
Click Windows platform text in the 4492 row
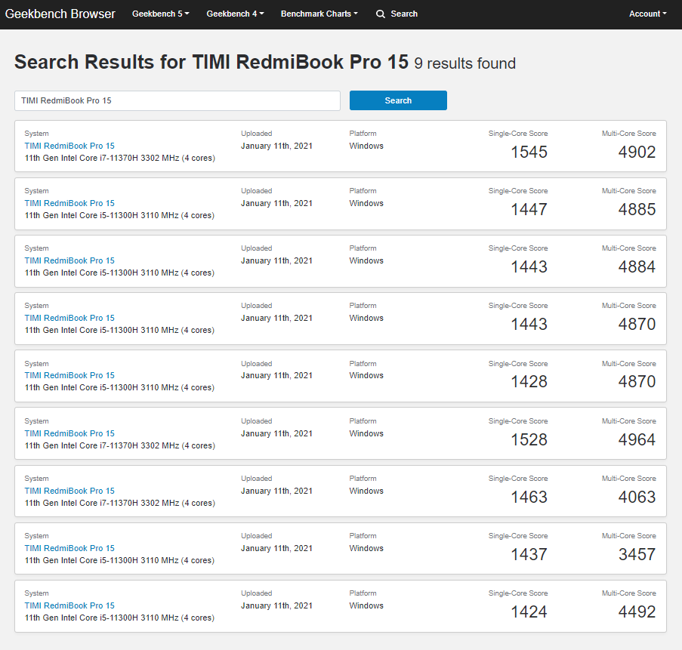pos(366,605)
